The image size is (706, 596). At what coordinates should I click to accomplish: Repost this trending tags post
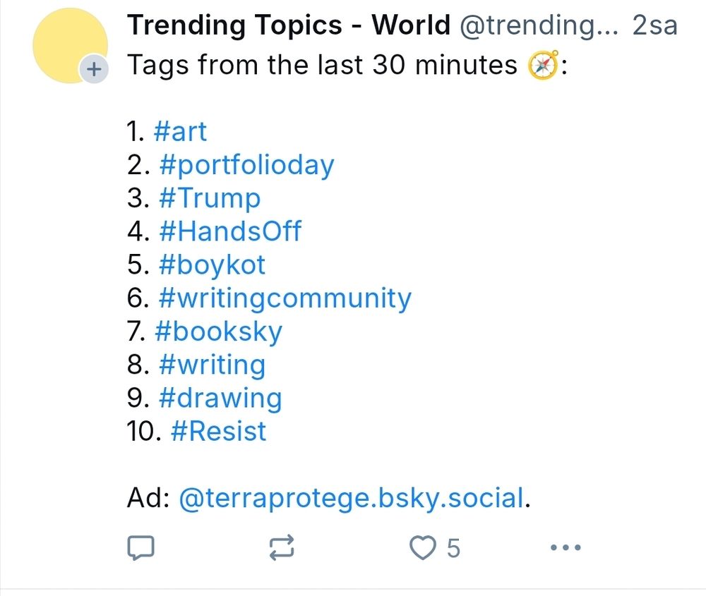coord(282,547)
